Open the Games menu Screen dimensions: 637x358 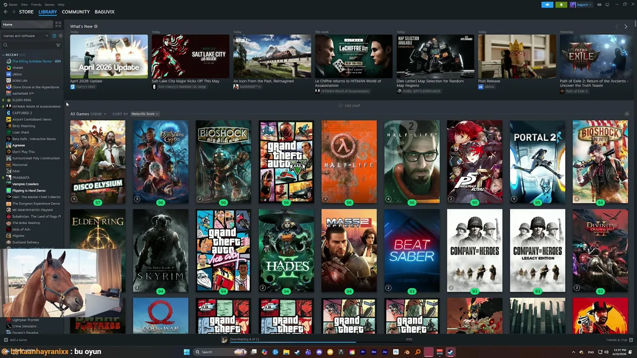[50, 4]
